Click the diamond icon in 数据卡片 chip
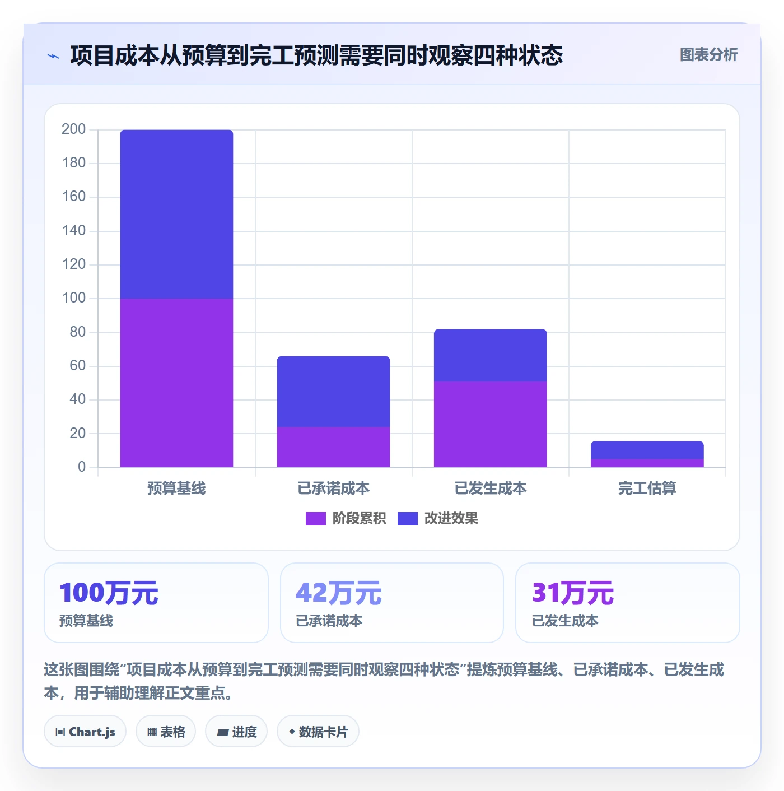 292,732
